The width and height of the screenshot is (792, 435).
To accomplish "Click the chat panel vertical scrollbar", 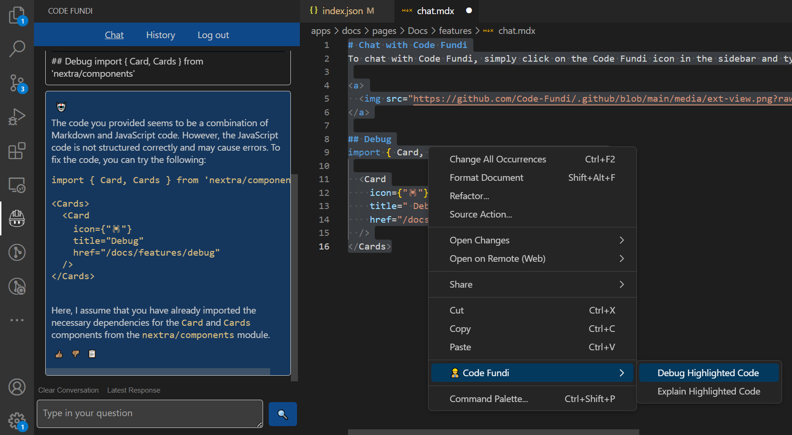I will pyautogui.click(x=295, y=278).
